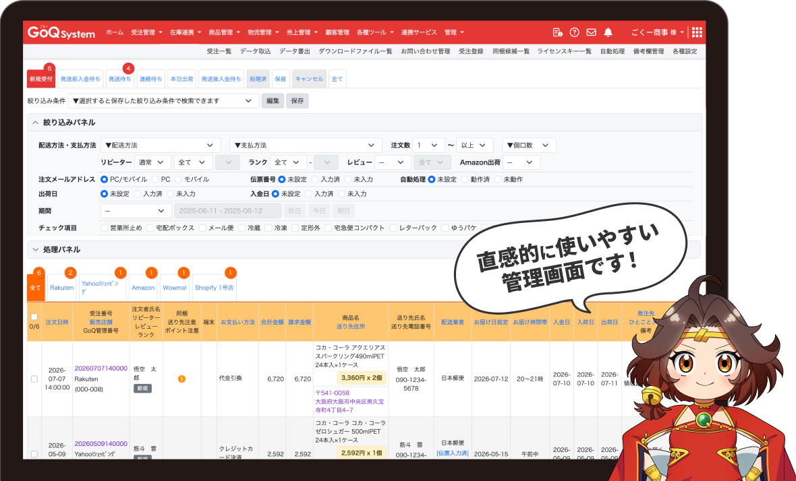
Task: Check the レターパック checkbox
Action: 393,228
